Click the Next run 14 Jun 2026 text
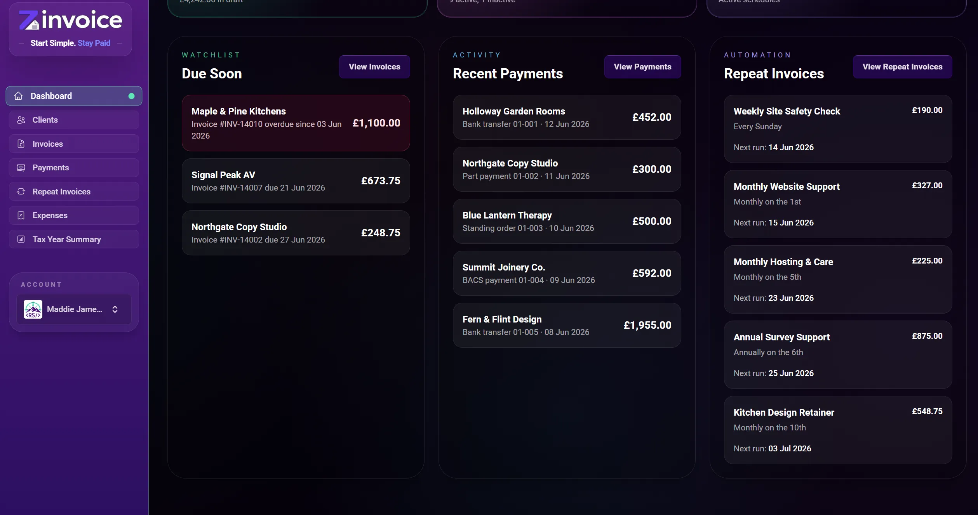This screenshot has width=978, height=515. [773, 147]
